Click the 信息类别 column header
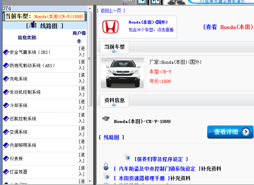254x185 pixels. 27,37
